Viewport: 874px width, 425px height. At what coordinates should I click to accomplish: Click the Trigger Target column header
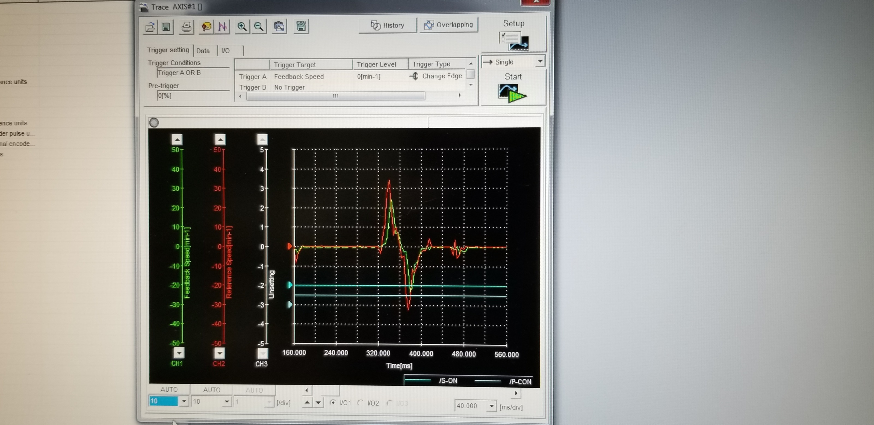(311, 65)
